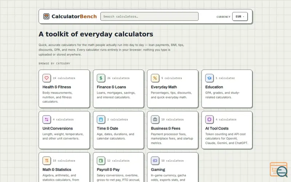The width and height of the screenshot is (291, 182).
Task: Open the EUR currency dropdown
Action: point(240,16)
